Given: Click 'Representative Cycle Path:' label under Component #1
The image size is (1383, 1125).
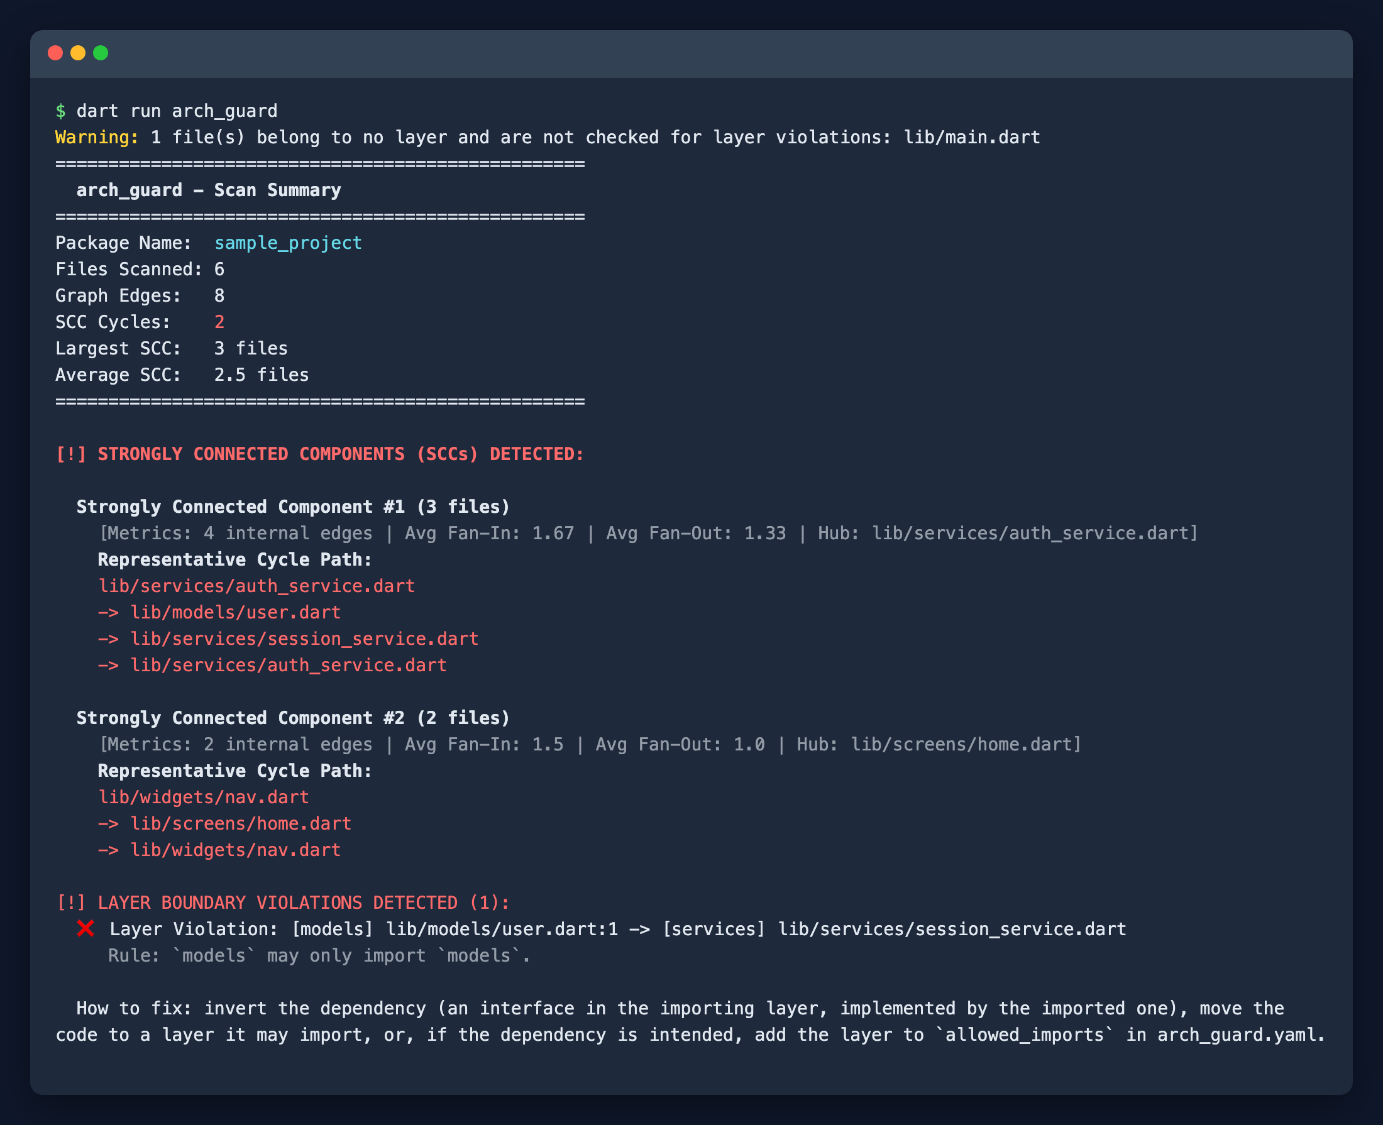Looking at the screenshot, I should tap(234, 559).
